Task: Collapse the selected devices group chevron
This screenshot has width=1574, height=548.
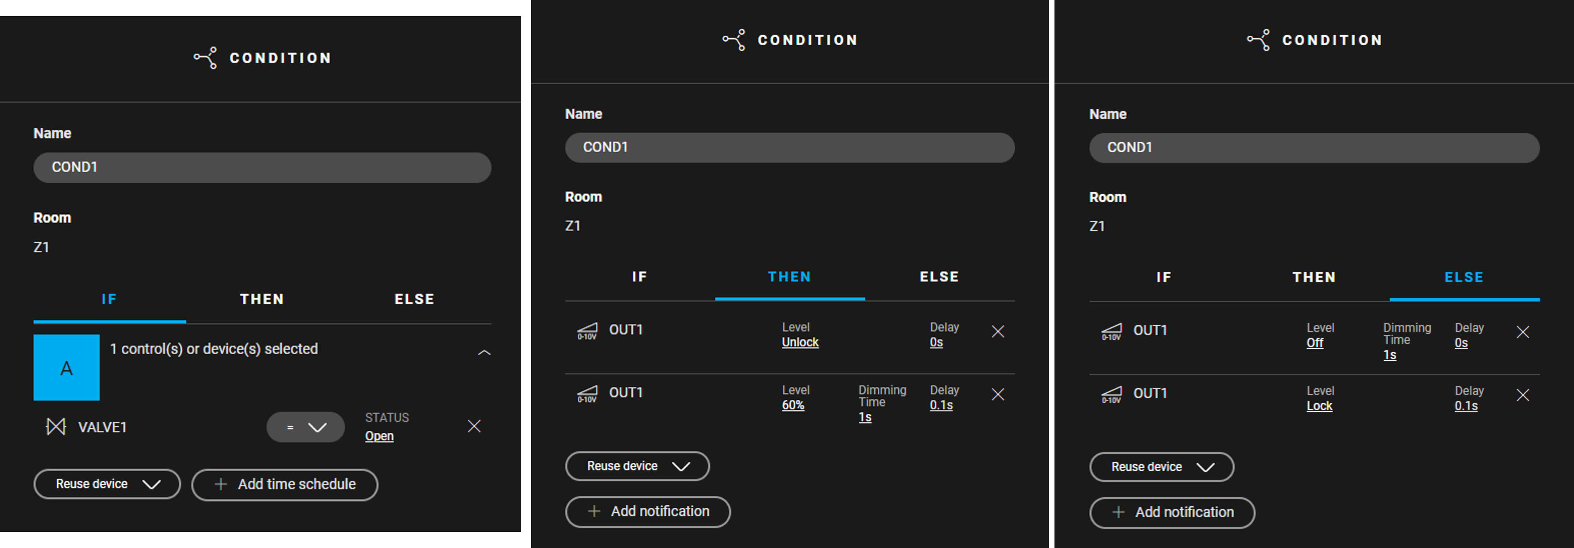Action: (484, 353)
